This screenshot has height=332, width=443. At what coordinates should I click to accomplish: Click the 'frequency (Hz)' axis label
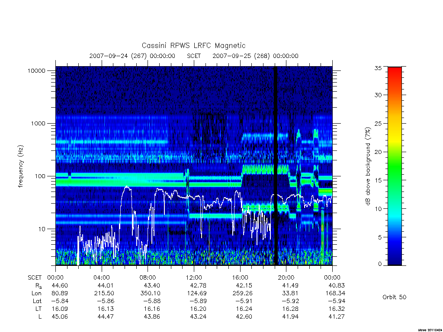point(20,166)
